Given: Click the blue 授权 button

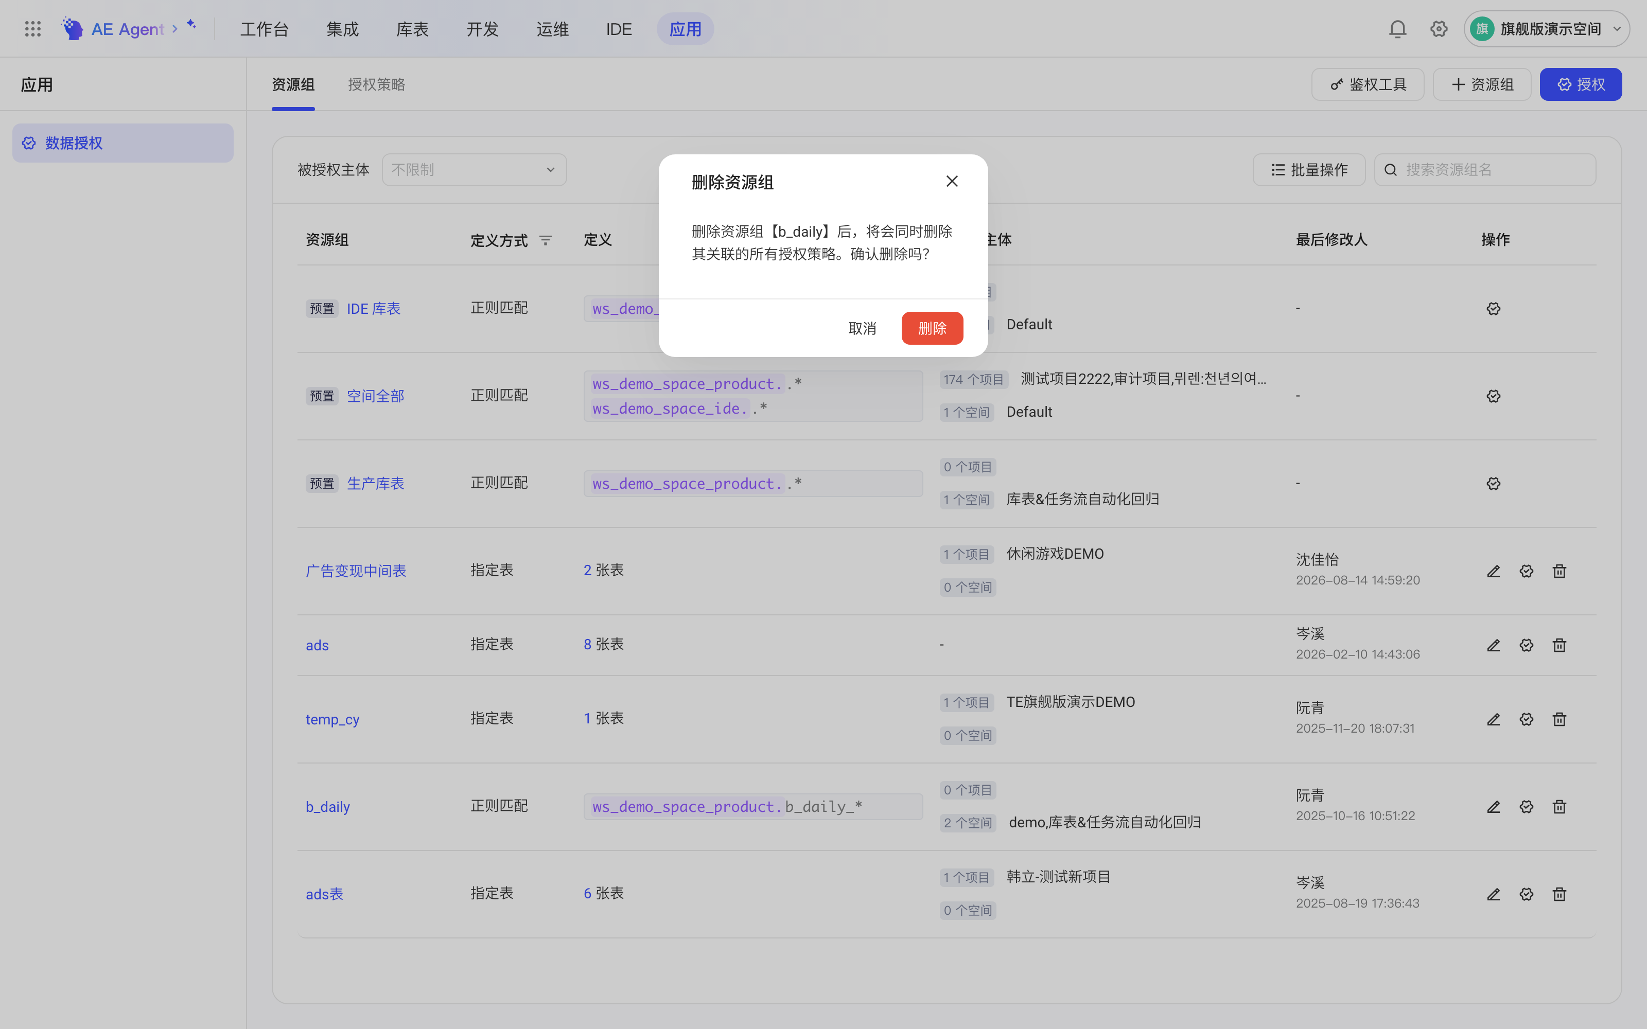Looking at the screenshot, I should (1580, 84).
